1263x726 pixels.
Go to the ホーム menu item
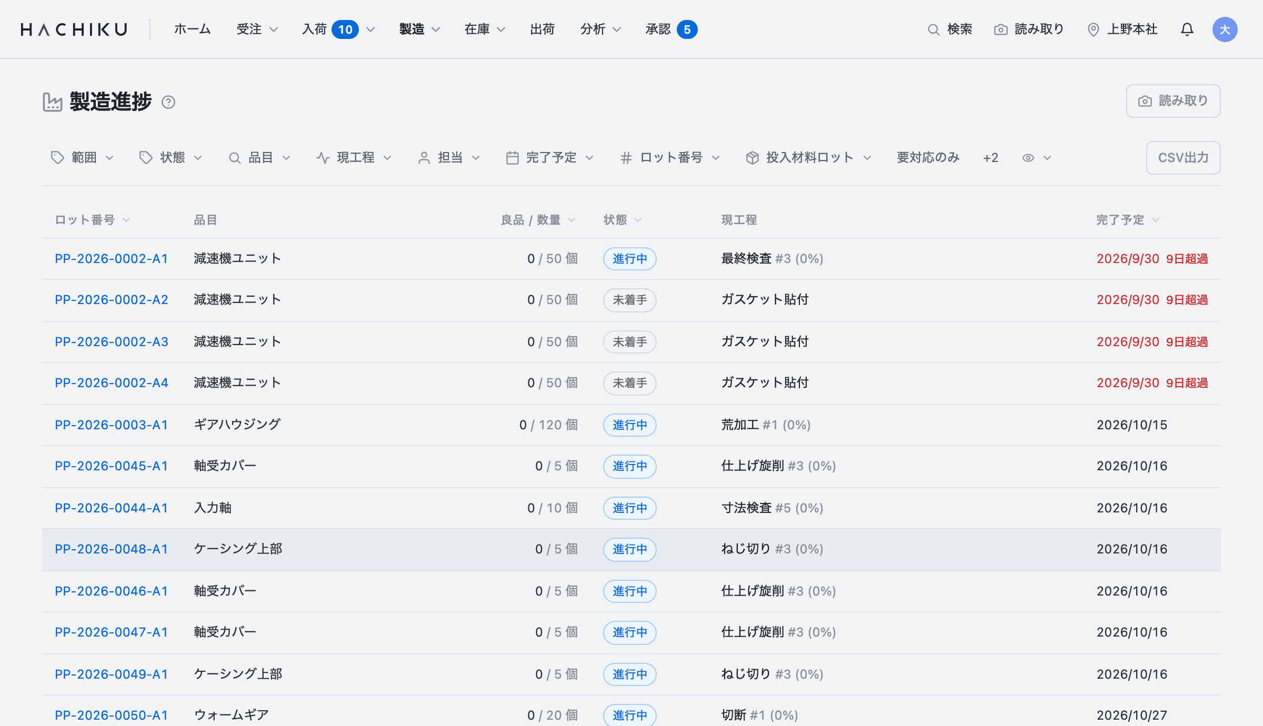pos(193,29)
